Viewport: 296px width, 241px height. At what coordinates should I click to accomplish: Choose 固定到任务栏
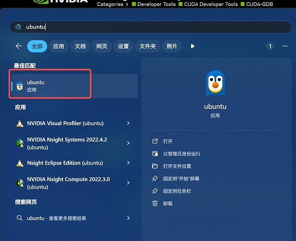coord(177,191)
